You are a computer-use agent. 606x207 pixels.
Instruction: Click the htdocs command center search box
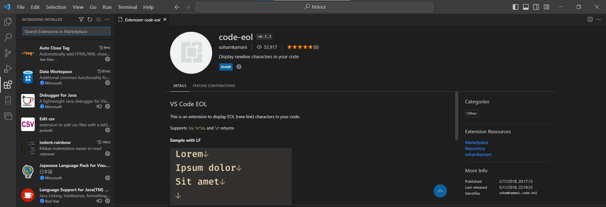[x=314, y=7]
